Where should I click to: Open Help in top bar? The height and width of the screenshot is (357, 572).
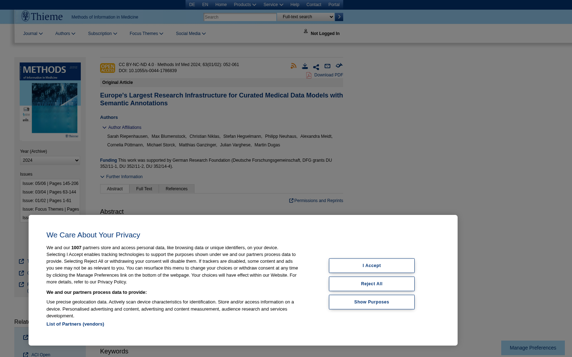tap(295, 5)
